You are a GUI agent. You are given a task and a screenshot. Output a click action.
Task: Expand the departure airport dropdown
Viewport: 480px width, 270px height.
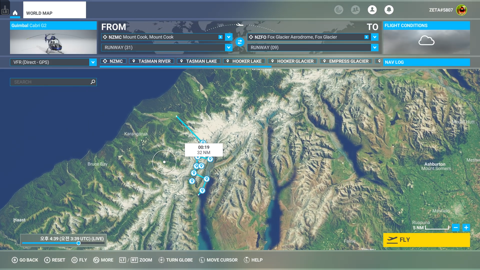point(228,37)
